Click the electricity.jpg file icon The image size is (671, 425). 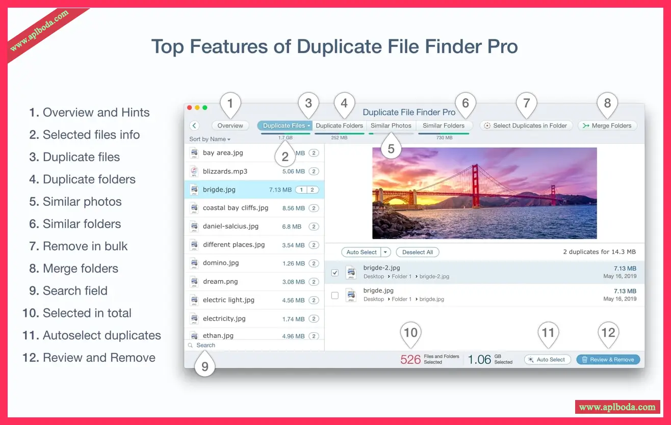pos(194,318)
